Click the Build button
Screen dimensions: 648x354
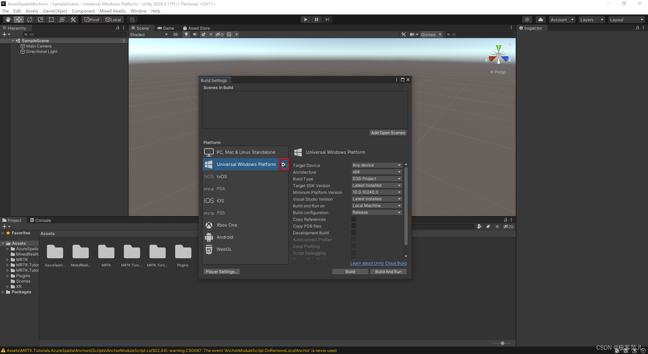tap(350, 272)
